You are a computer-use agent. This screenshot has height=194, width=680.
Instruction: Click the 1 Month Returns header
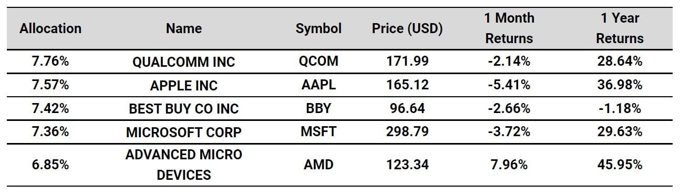(509, 28)
